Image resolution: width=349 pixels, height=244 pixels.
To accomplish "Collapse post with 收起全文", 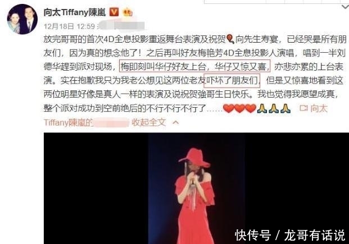I will (x=149, y=122).
